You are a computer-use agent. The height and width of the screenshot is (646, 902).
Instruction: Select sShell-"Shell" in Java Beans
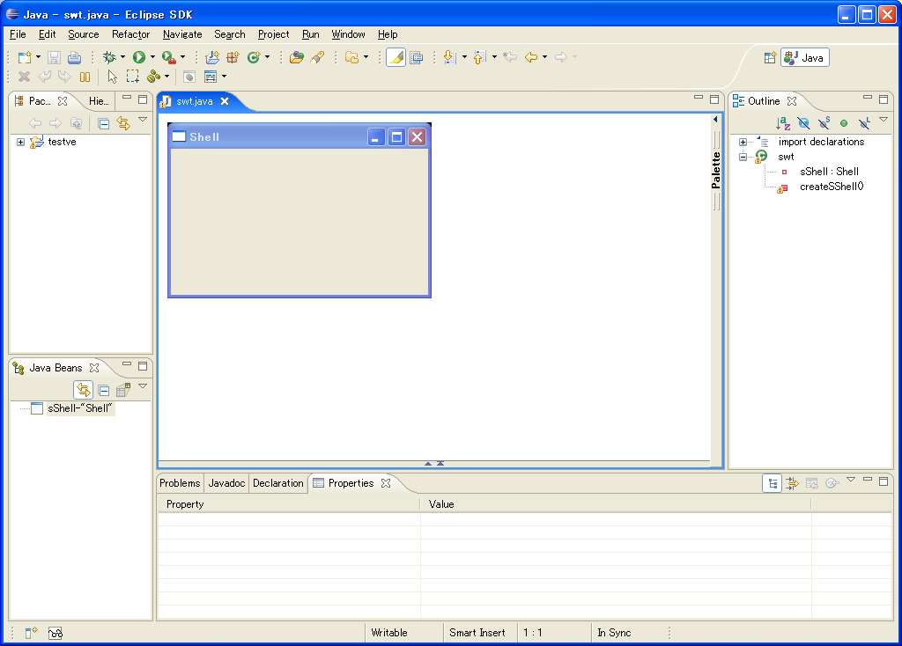pos(80,408)
